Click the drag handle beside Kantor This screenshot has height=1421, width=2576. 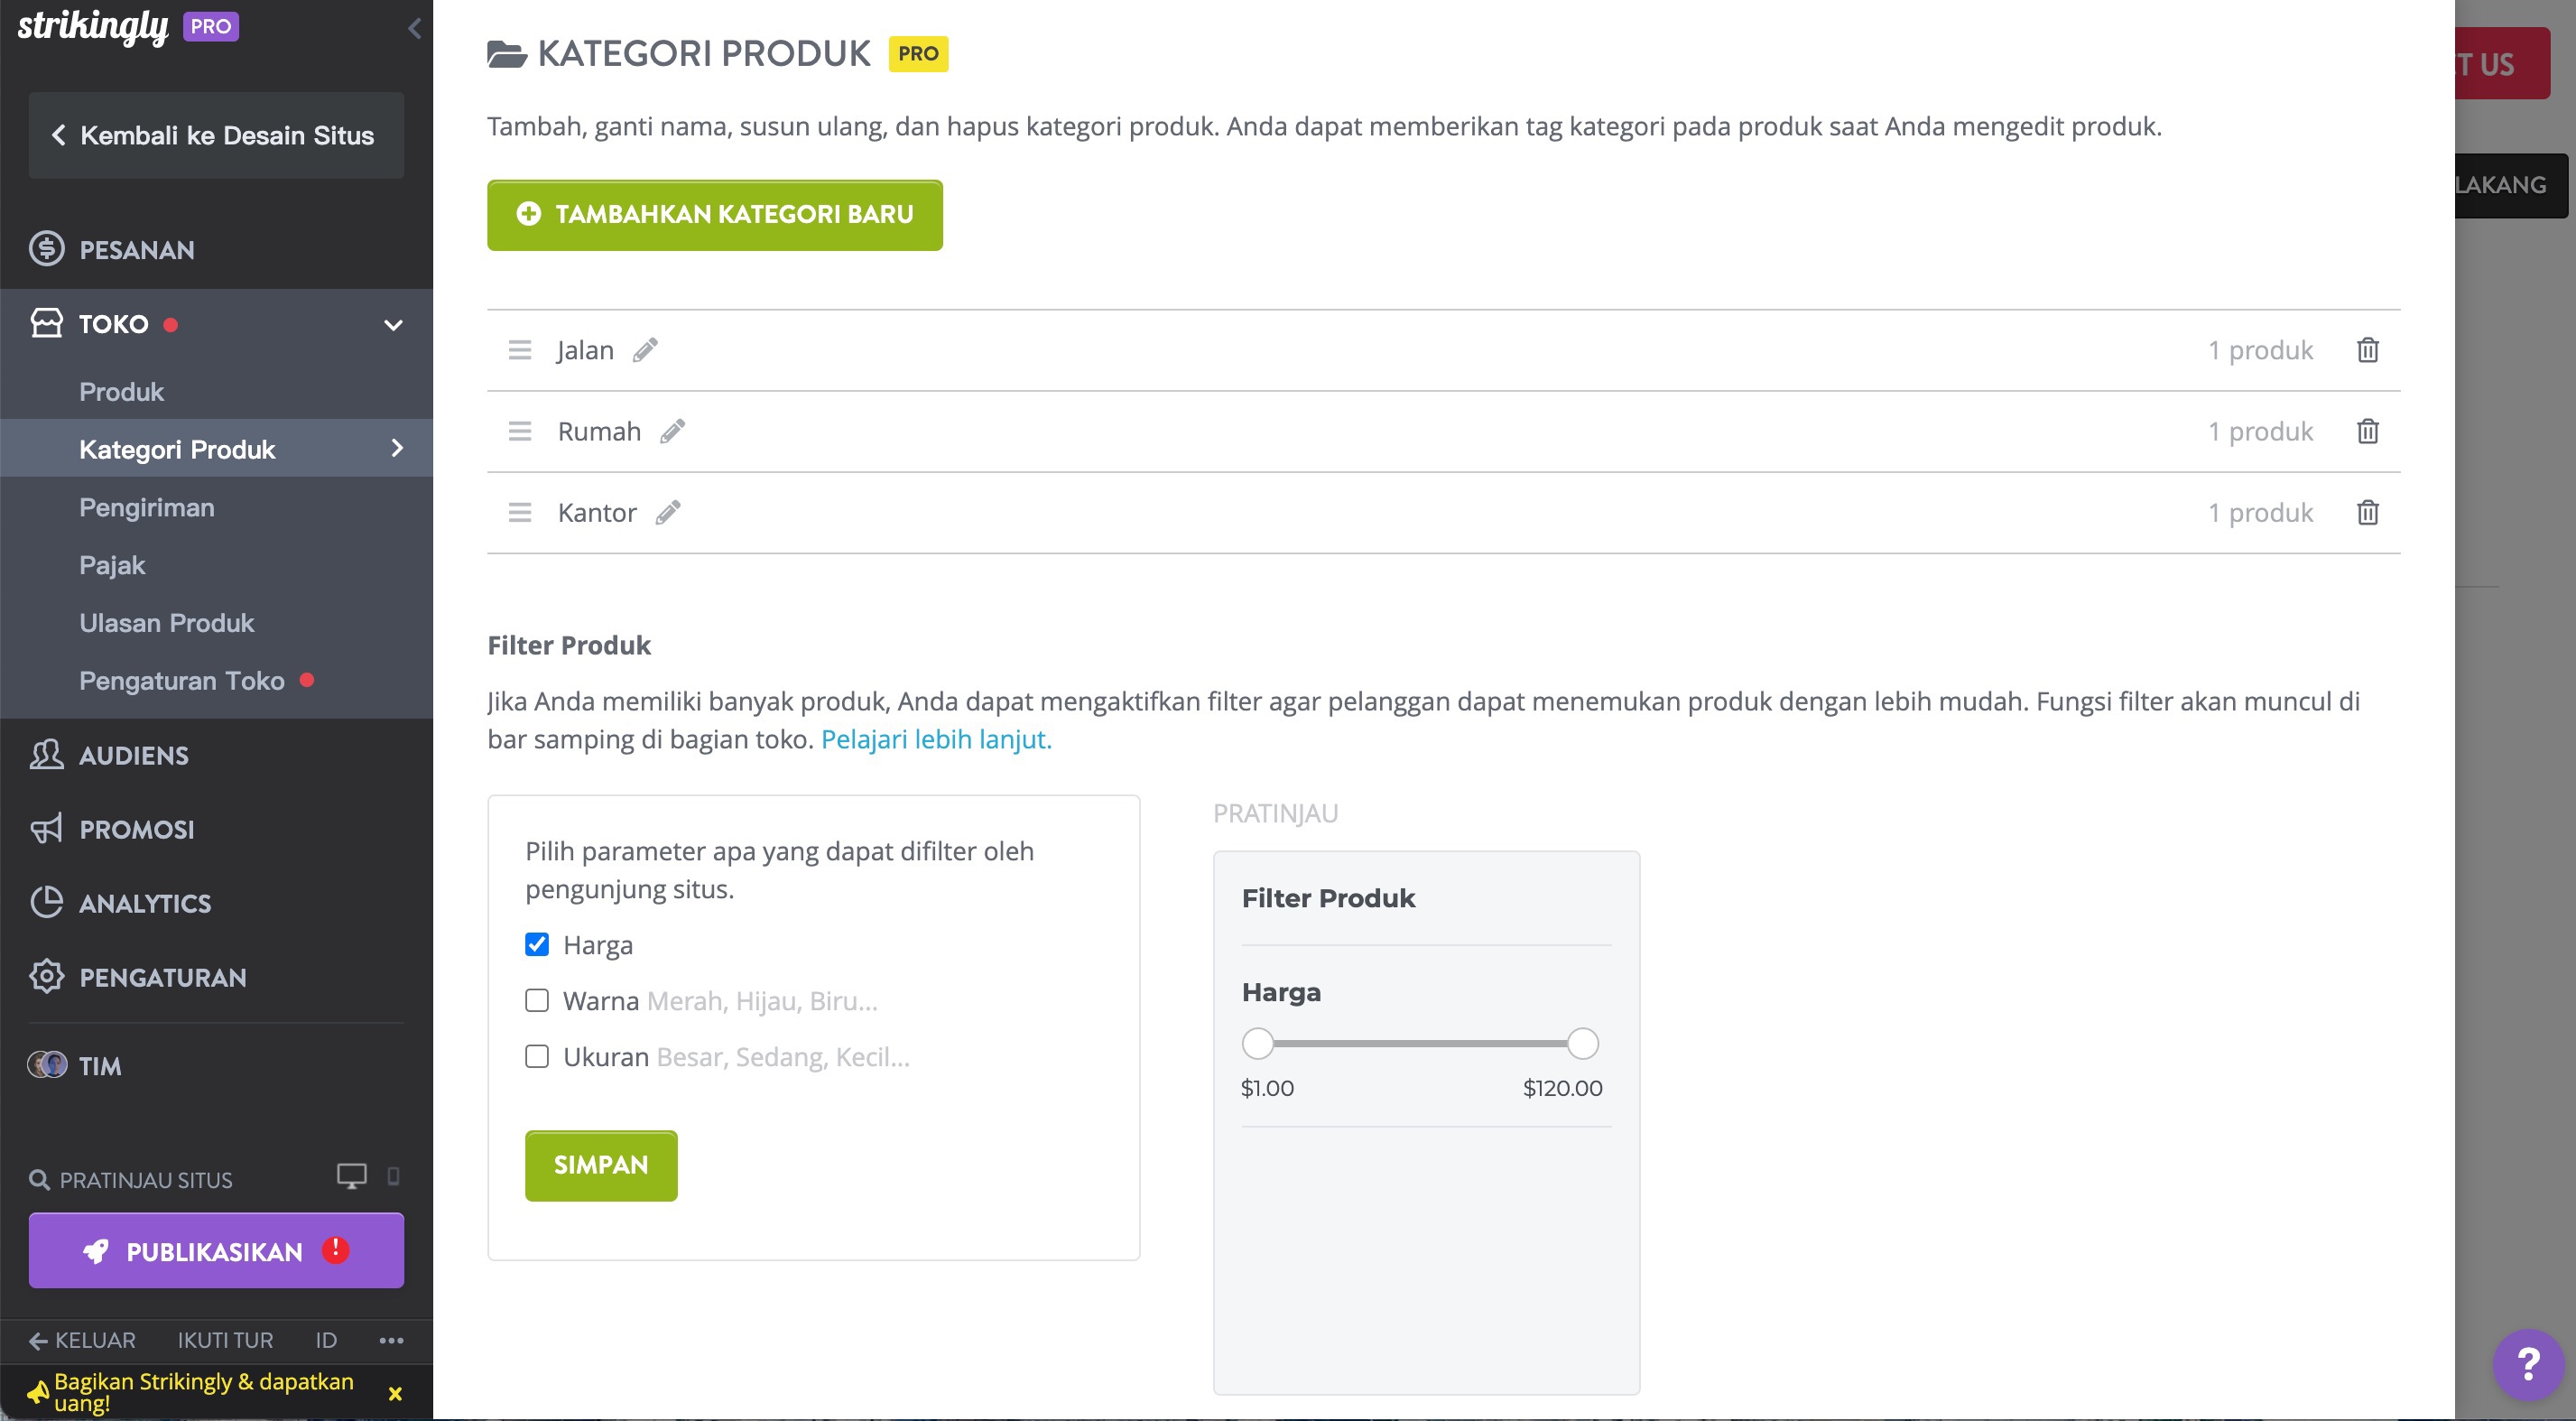tap(519, 512)
